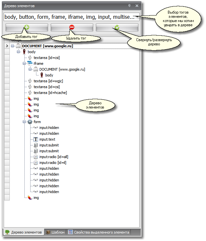Viewport: 206px width, 241px height.
Task: Collapse the top-level body node
Action: pyautogui.click(x=19, y=52)
